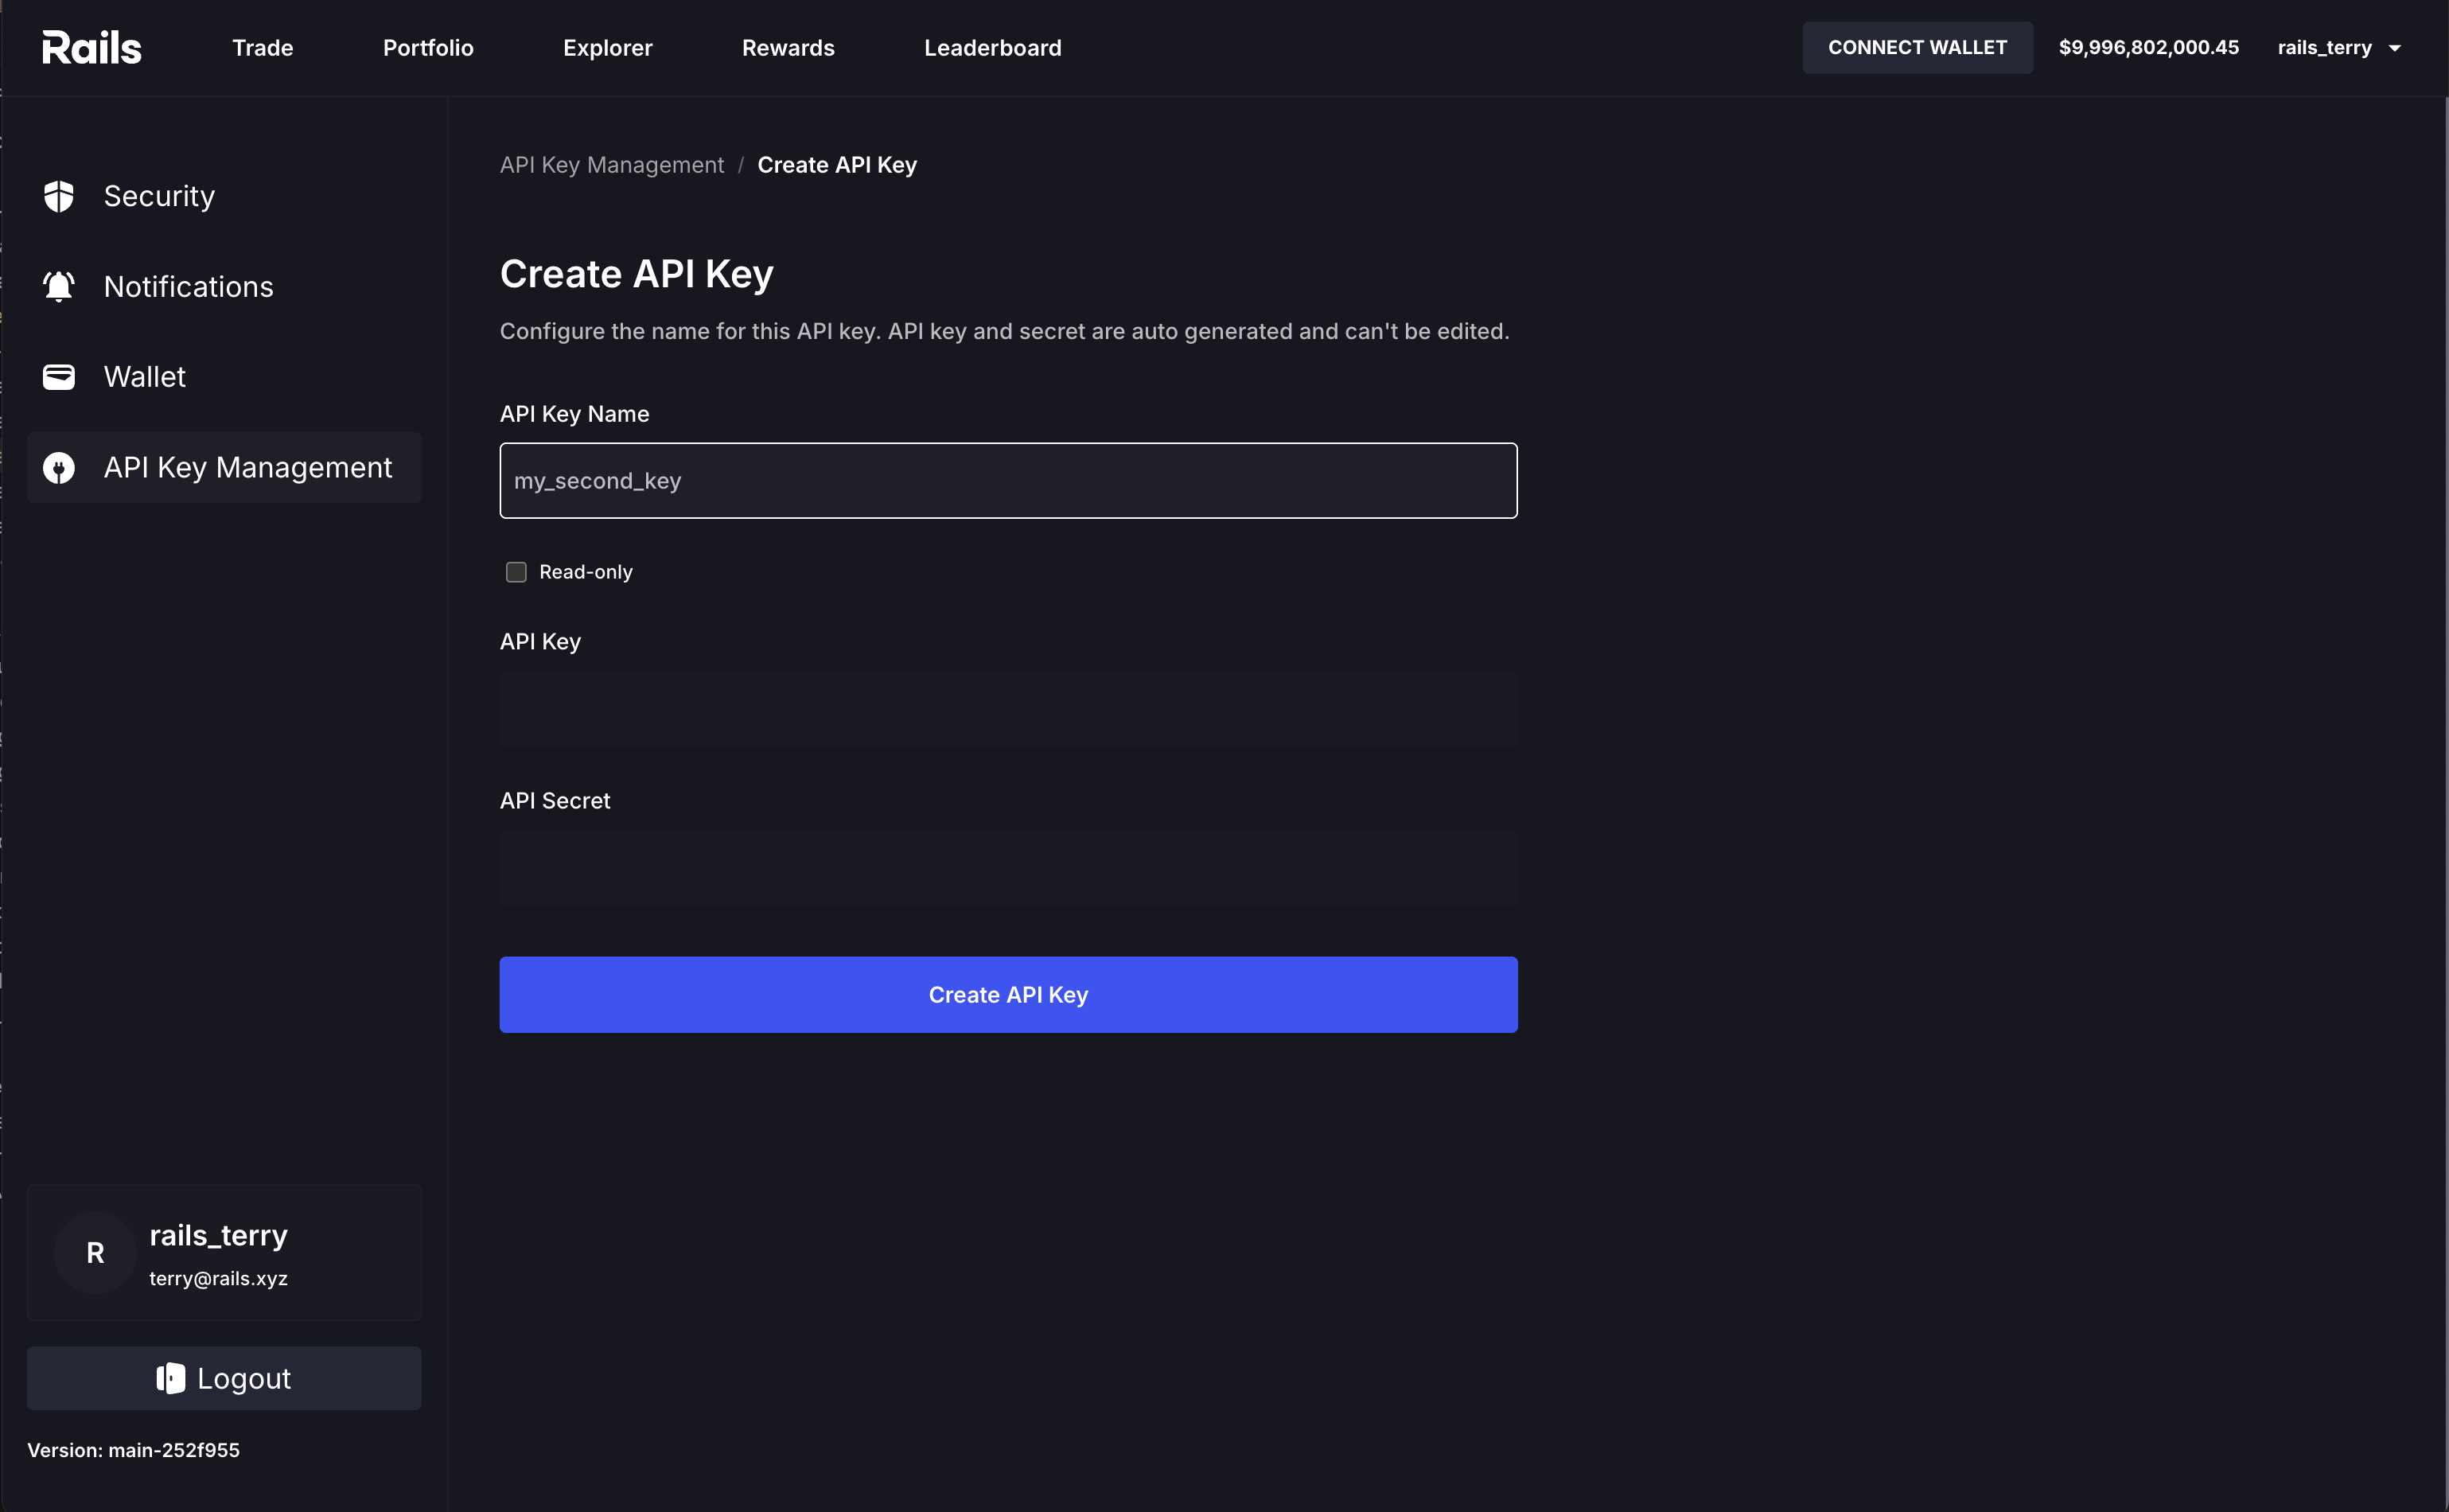The image size is (2449, 1512).
Task: Click the Rails logo
Action: 91,46
